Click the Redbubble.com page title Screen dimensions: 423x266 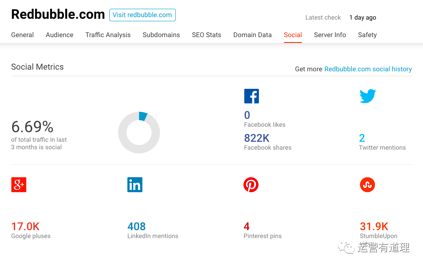(58, 14)
